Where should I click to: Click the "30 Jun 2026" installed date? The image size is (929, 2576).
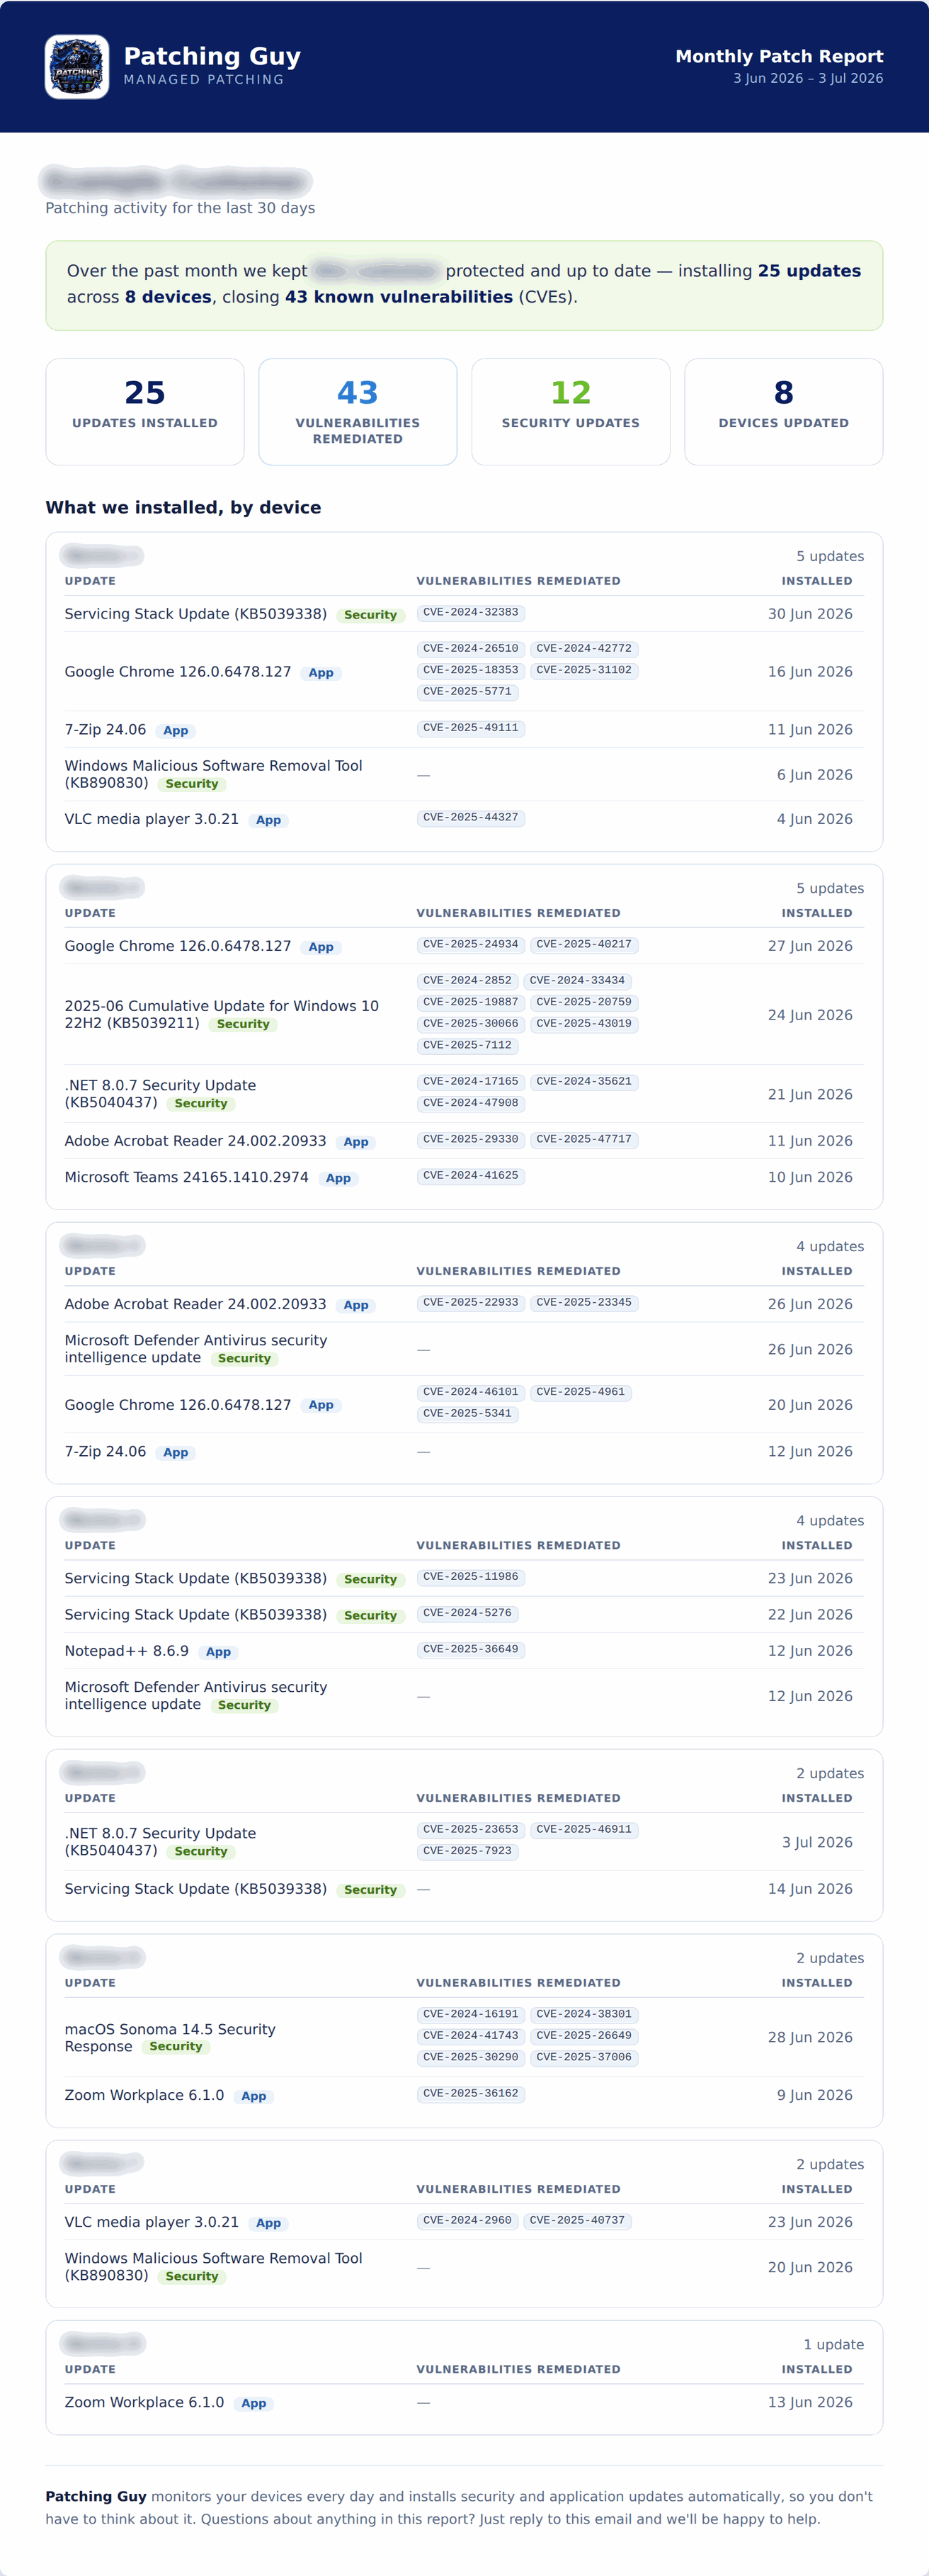click(810, 614)
